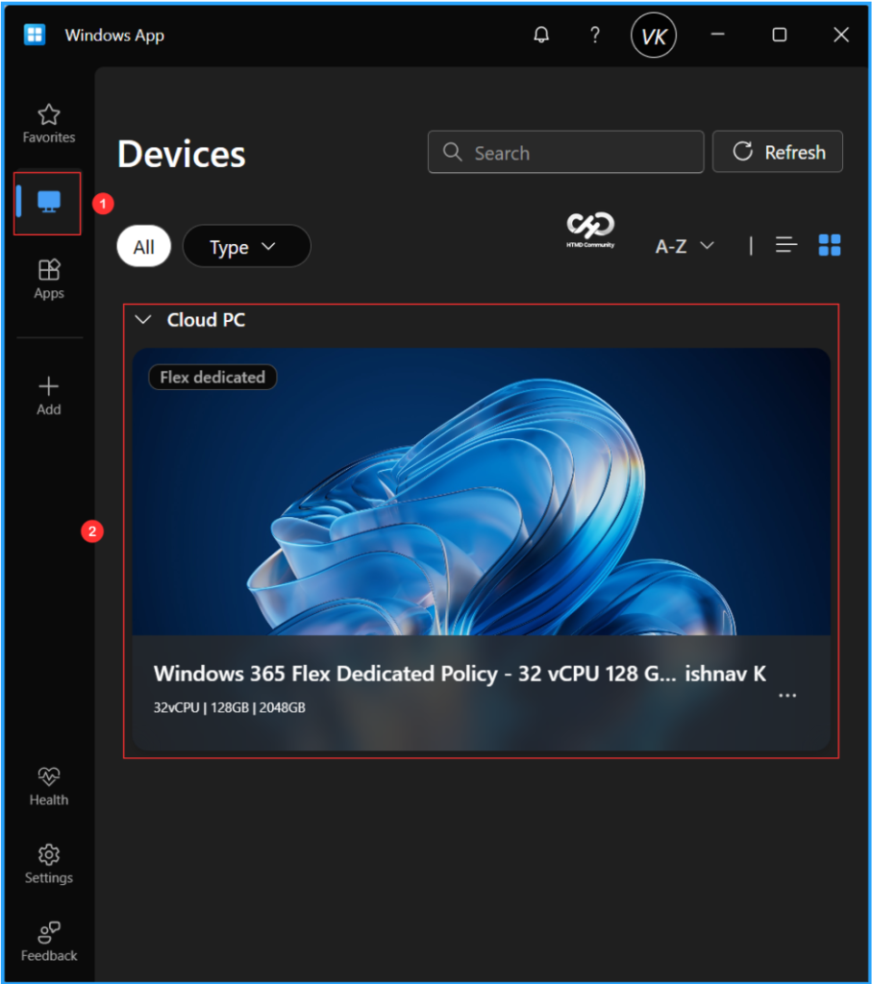Image resolution: width=872 pixels, height=984 pixels.
Task: Collapse the Cloud PC group
Action: click(143, 320)
